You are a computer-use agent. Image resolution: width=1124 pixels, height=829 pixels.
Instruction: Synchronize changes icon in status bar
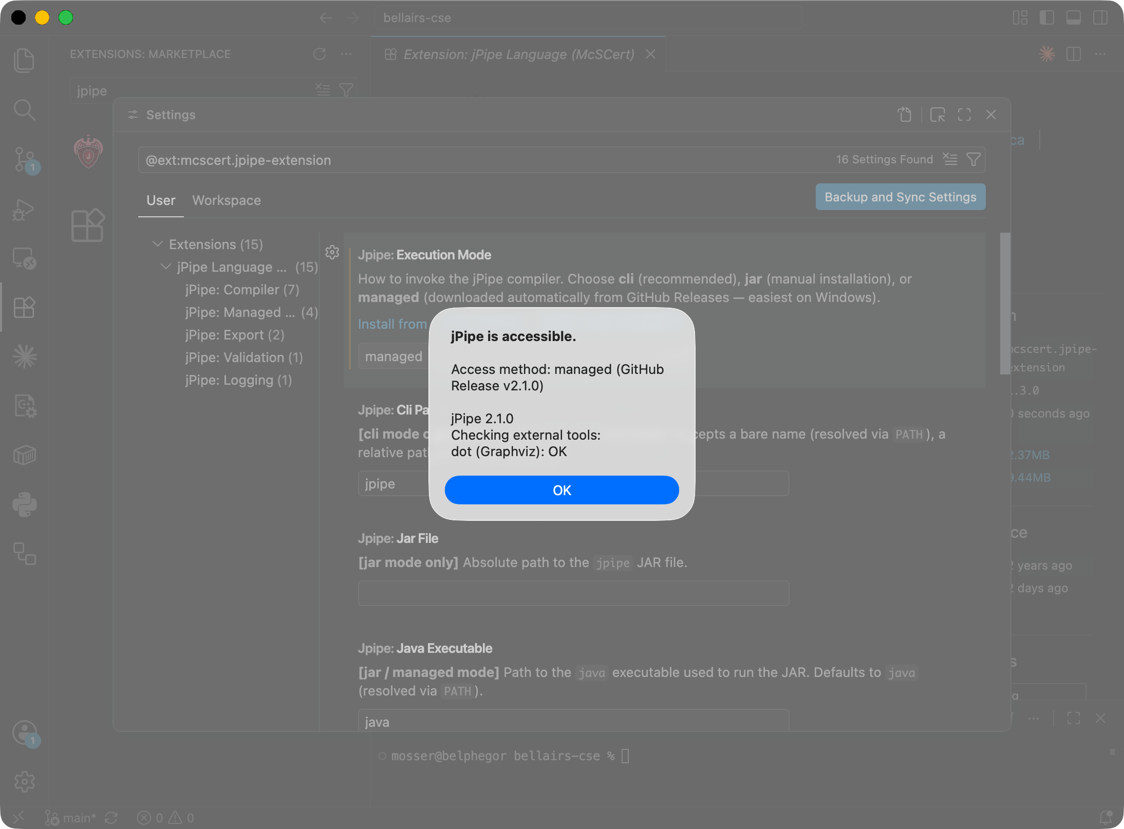point(111,818)
